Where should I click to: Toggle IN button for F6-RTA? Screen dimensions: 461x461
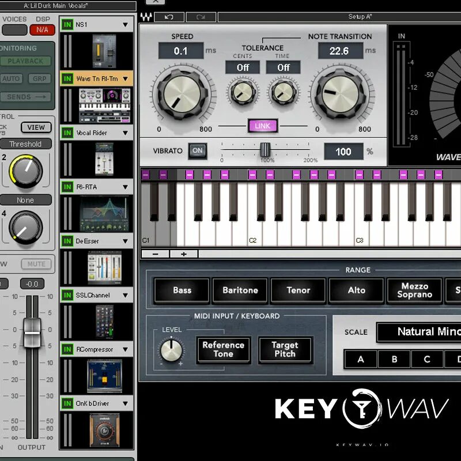(67, 187)
